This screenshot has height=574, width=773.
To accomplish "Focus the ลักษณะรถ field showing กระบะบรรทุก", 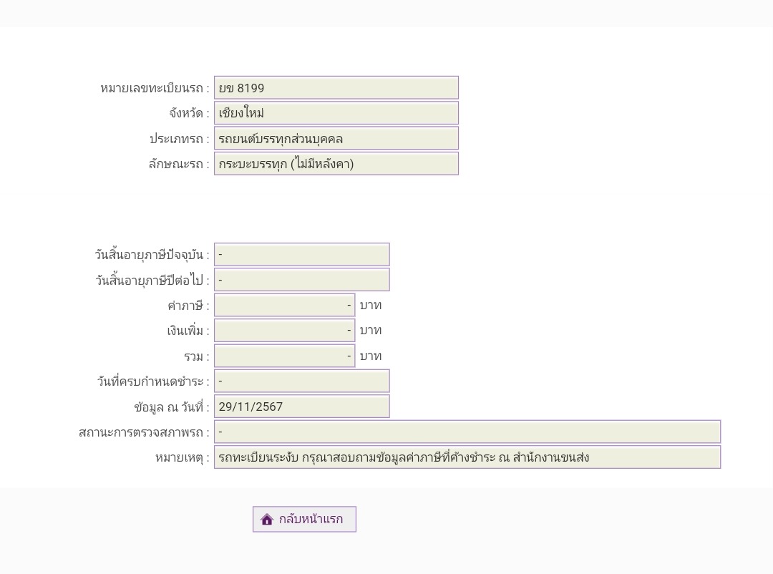I will [x=336, y=164].
